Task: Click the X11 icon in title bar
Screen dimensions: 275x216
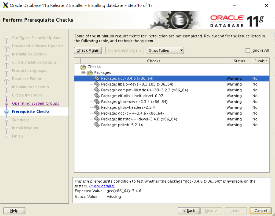Action: click(5, 5)
